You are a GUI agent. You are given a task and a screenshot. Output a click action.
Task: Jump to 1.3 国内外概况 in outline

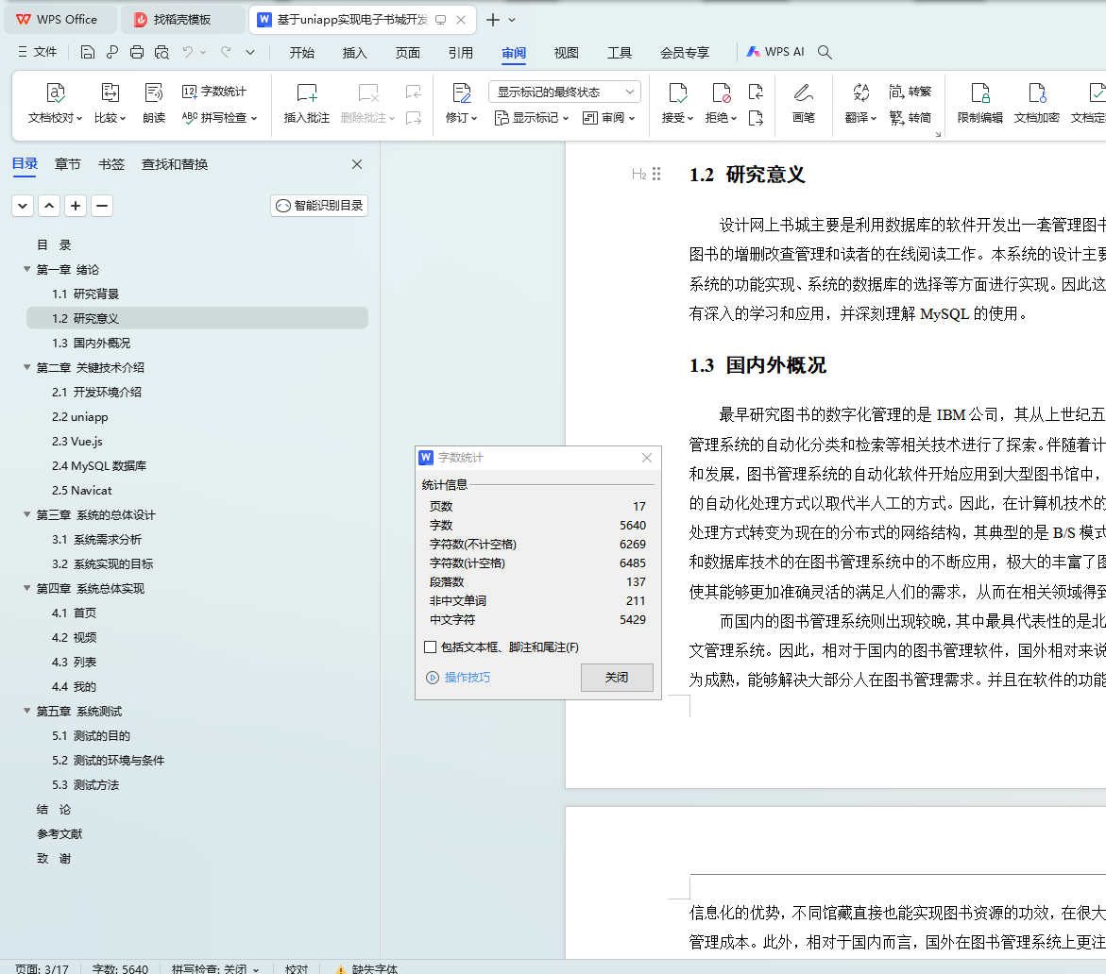tap(91, 344)
